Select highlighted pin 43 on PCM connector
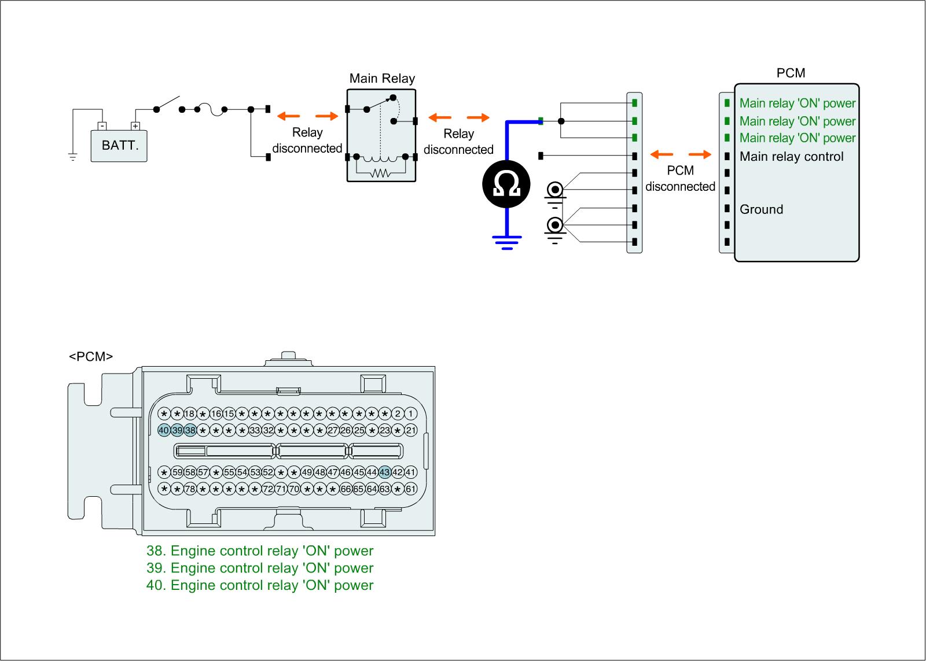This screenshot has width=926, height=661. [385, 472]
